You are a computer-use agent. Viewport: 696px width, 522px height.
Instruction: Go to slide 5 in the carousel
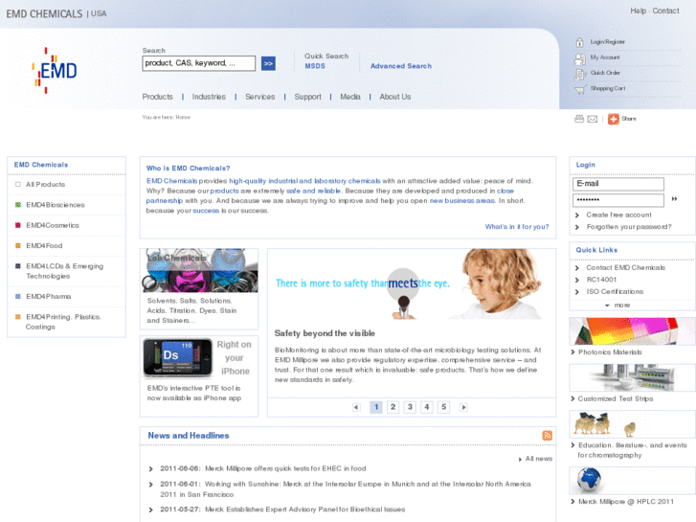(443, 407)
